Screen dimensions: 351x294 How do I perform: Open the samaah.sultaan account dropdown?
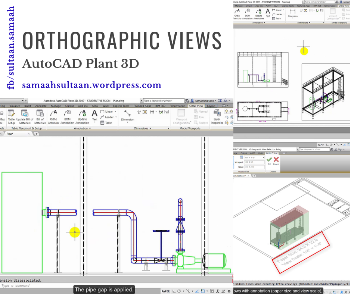tap(215, 101)
